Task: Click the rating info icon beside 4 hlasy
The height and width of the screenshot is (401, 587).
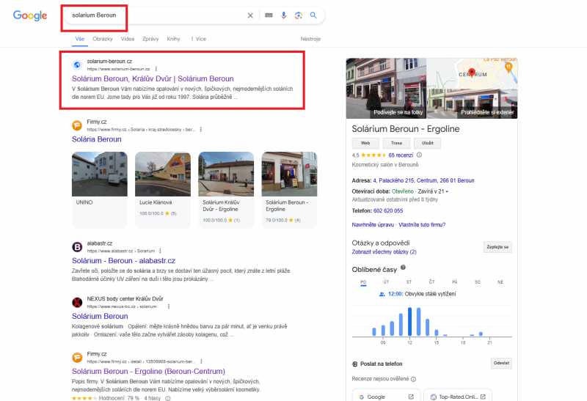Action: (x=168, y=398)
